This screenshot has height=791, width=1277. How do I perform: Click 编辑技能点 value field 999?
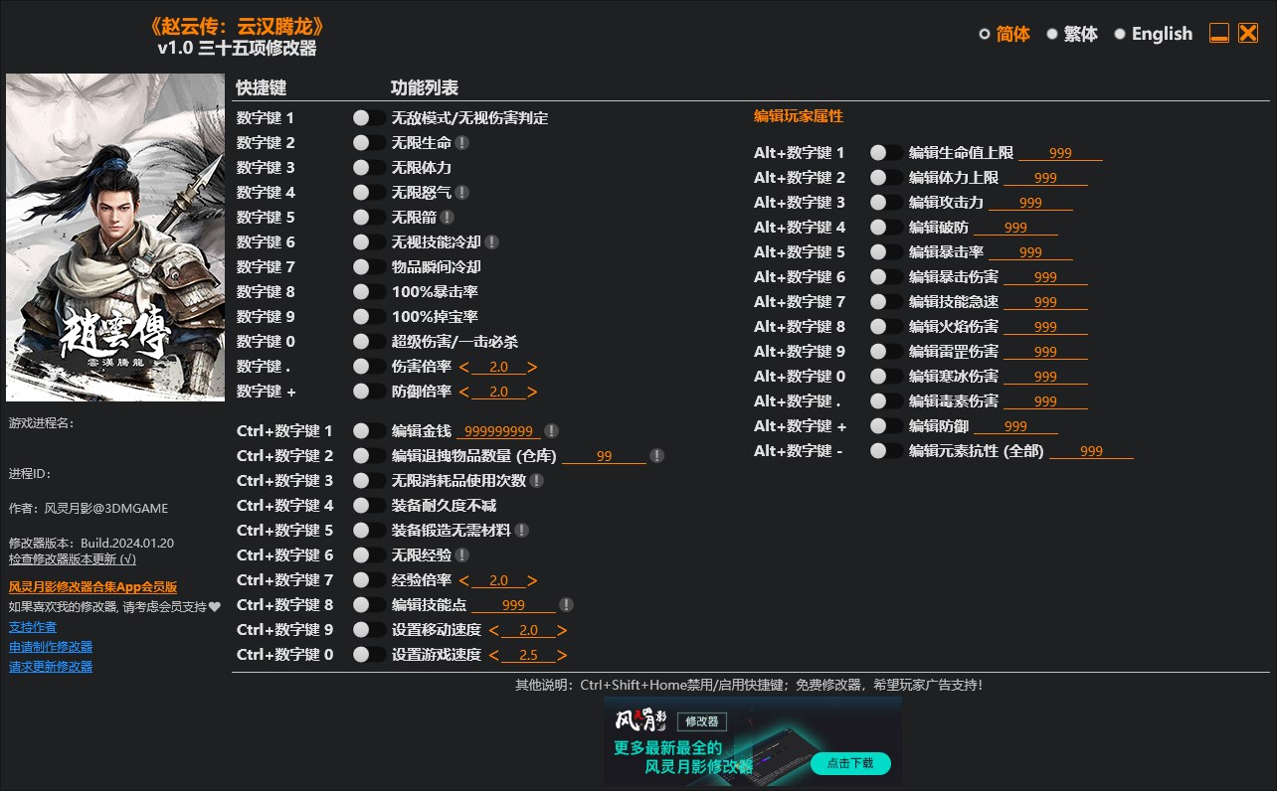(x=513, y=605)
